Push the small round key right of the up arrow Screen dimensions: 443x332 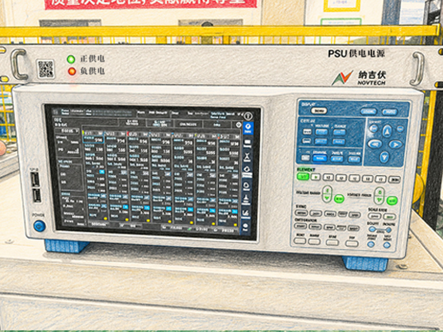click(x=400, y=129)
